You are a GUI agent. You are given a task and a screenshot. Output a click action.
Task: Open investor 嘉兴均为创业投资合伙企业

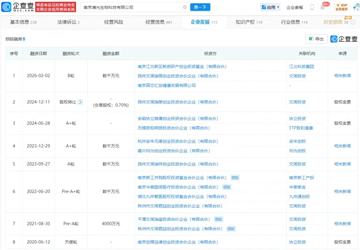click(x=174, y=151)
